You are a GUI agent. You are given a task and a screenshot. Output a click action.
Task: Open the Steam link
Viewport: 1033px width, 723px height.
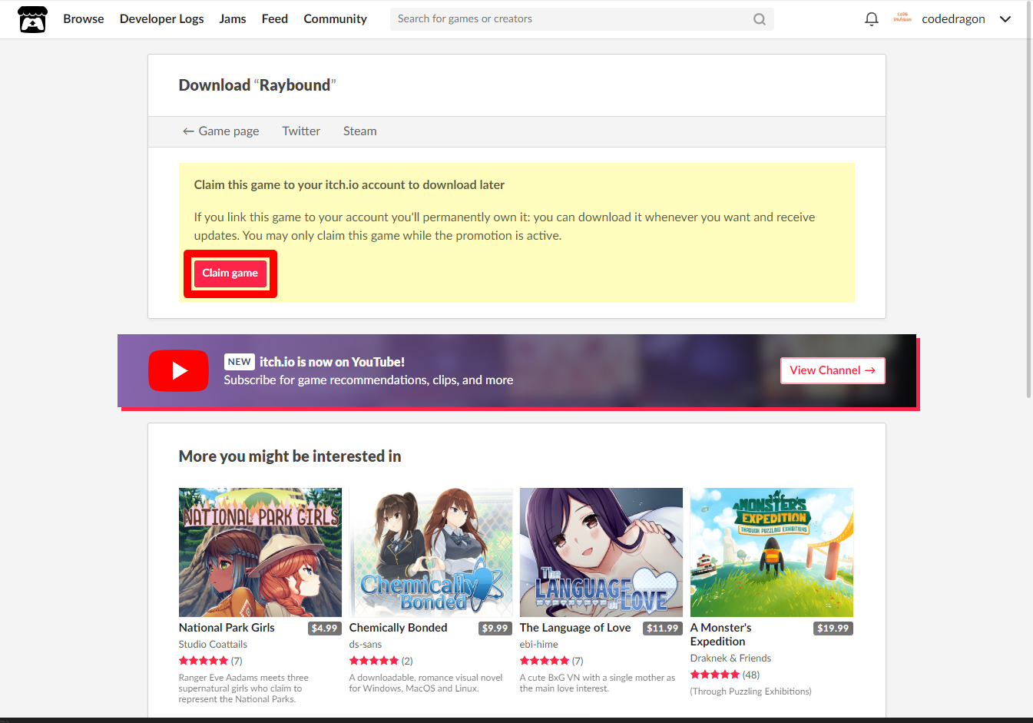pos(360,131)
